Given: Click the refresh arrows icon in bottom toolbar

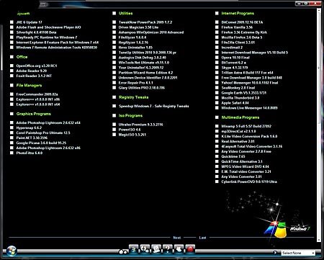Looking at the screenshot, I should pyautogui.click(x=145, y=248).
